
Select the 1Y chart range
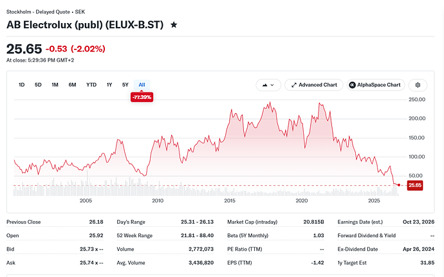point(109,85)
